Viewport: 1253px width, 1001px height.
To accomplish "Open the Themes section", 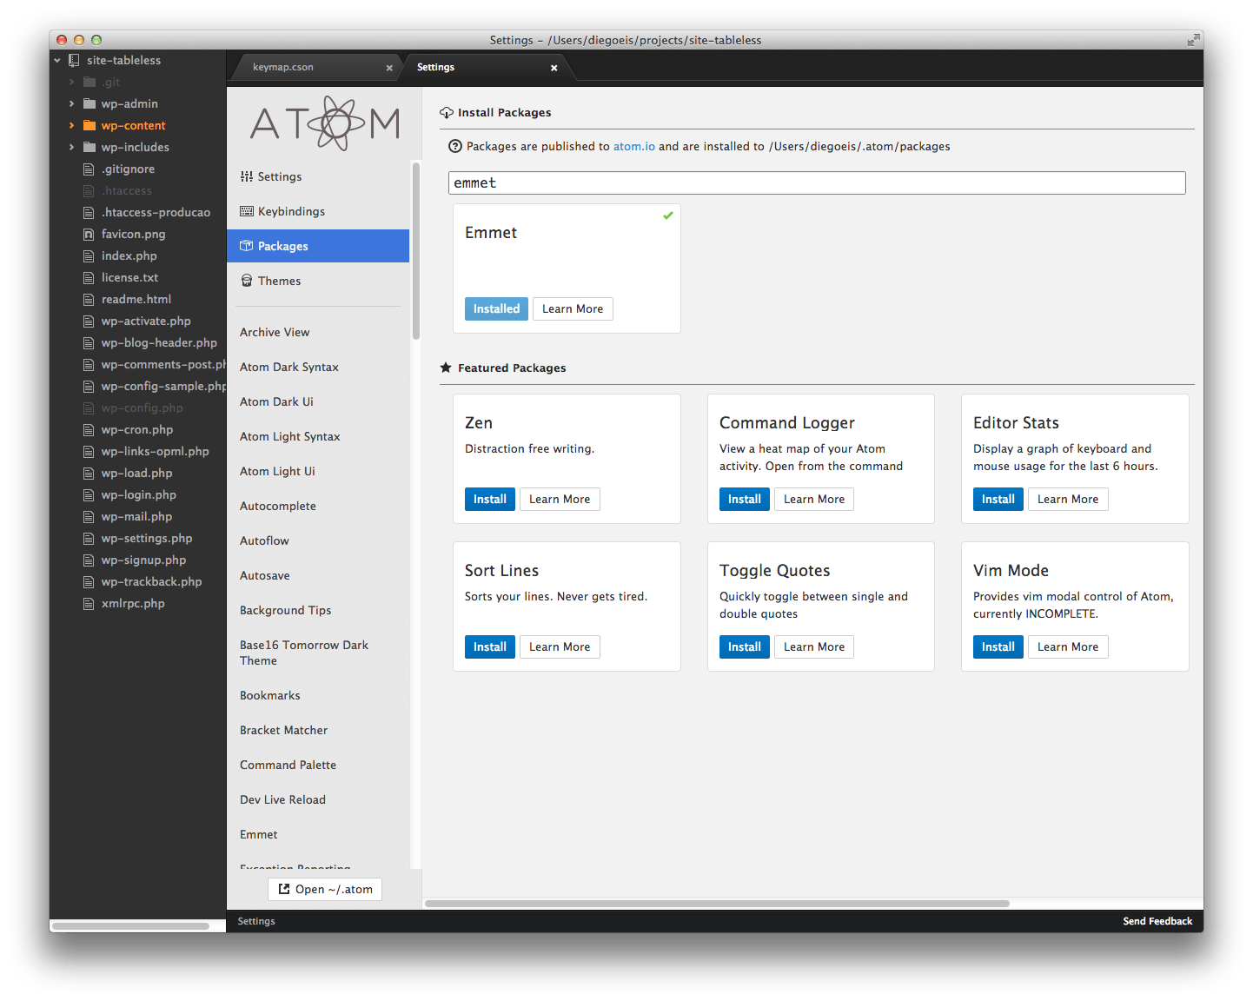I will [x=318, y=281].
